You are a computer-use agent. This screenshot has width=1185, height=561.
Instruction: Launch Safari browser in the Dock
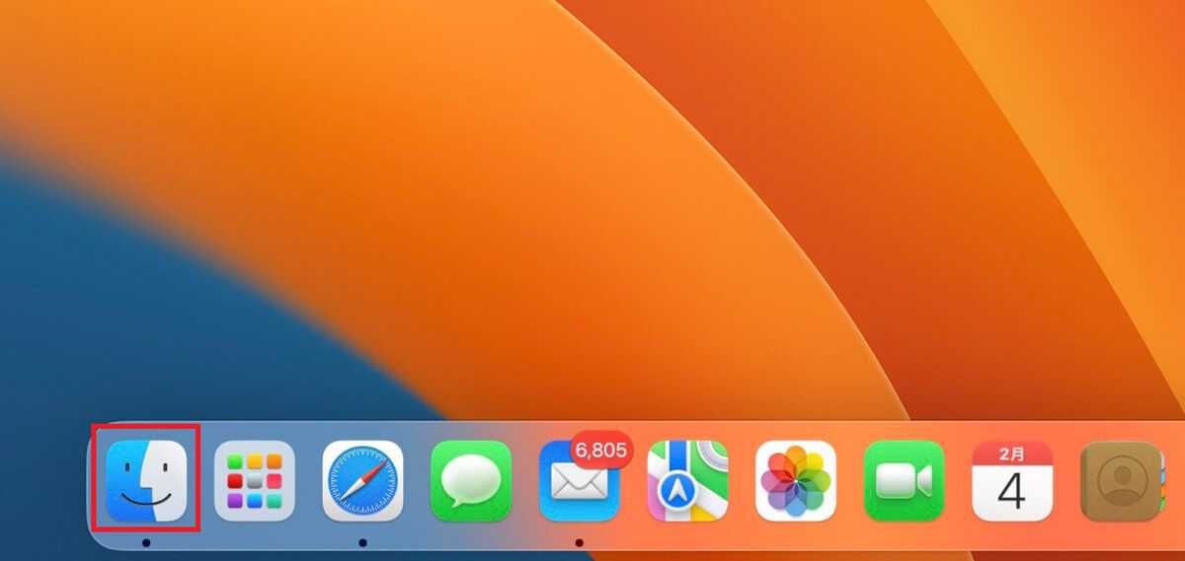[362, 480]
